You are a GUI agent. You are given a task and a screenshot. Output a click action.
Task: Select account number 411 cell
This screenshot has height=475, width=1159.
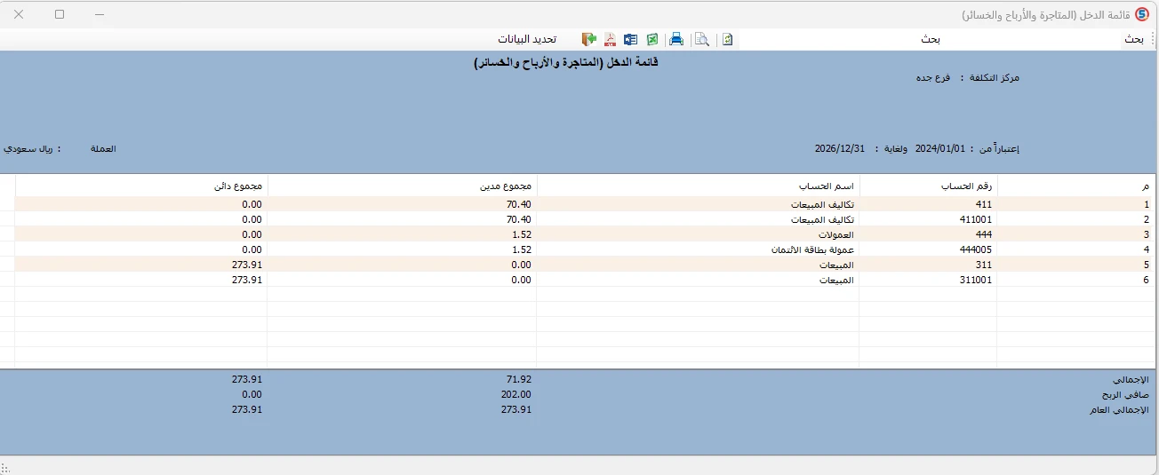click(928, 204)
